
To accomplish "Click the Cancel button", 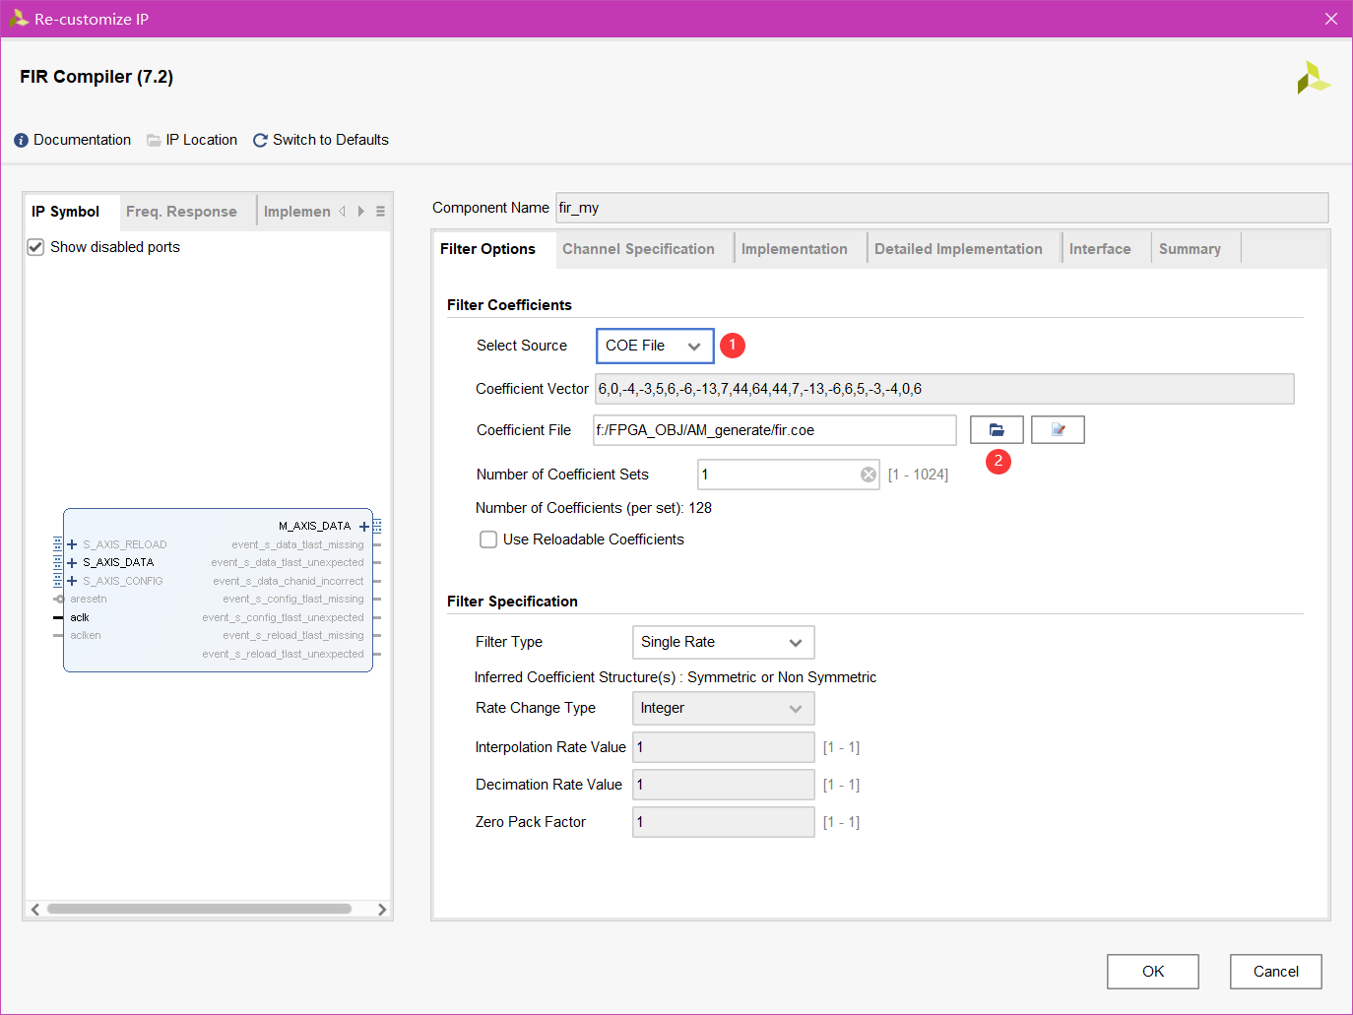I will point(1276,972).
